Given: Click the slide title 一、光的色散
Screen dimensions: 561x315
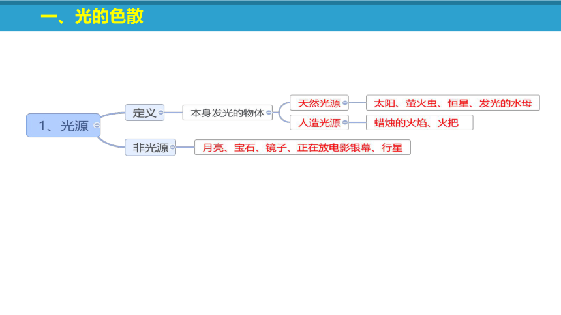Looking at the screenshot, I should click(x=92, y=16).
